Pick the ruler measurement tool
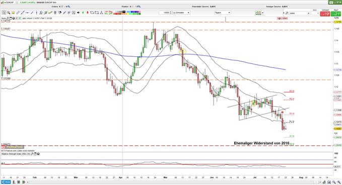Image resolution: width=342 pixels, height=185 pixels. [18, 13]
